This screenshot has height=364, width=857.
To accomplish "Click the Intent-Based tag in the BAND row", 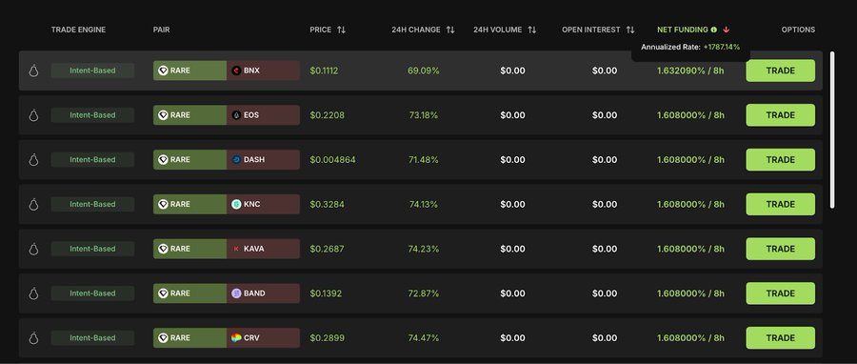I will click(92, 293).
